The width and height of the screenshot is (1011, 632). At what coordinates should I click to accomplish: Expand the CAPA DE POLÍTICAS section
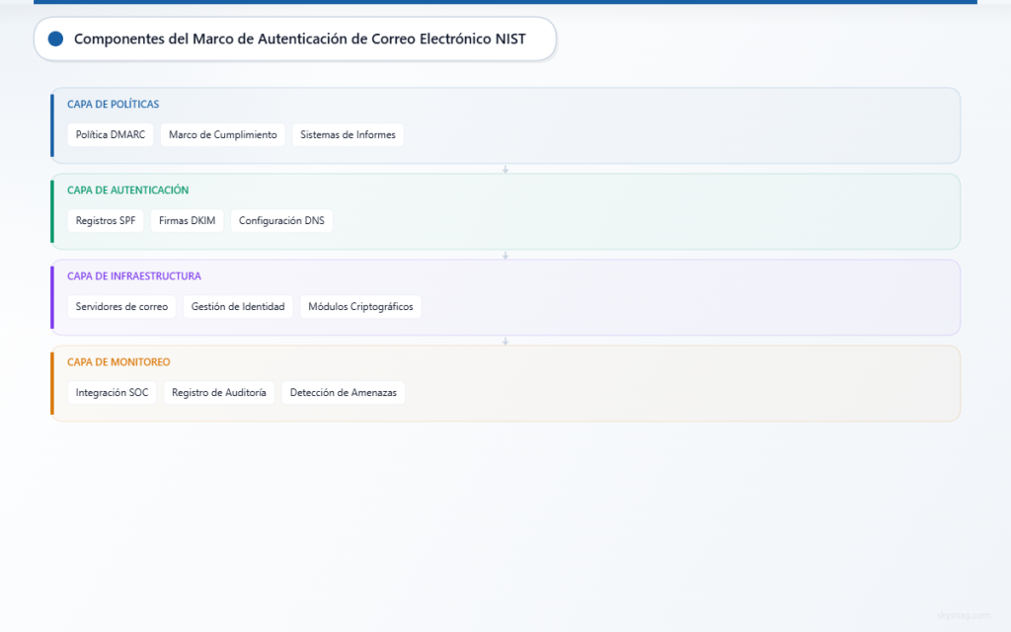coord(113,104)
